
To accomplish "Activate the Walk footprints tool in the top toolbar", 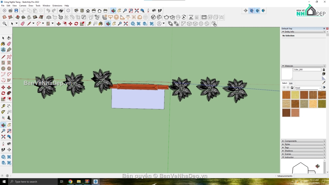I will [160, 11].
